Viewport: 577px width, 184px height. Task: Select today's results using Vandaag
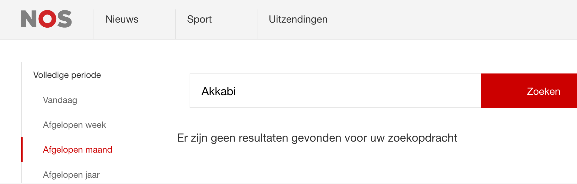[x=60, y=100]
